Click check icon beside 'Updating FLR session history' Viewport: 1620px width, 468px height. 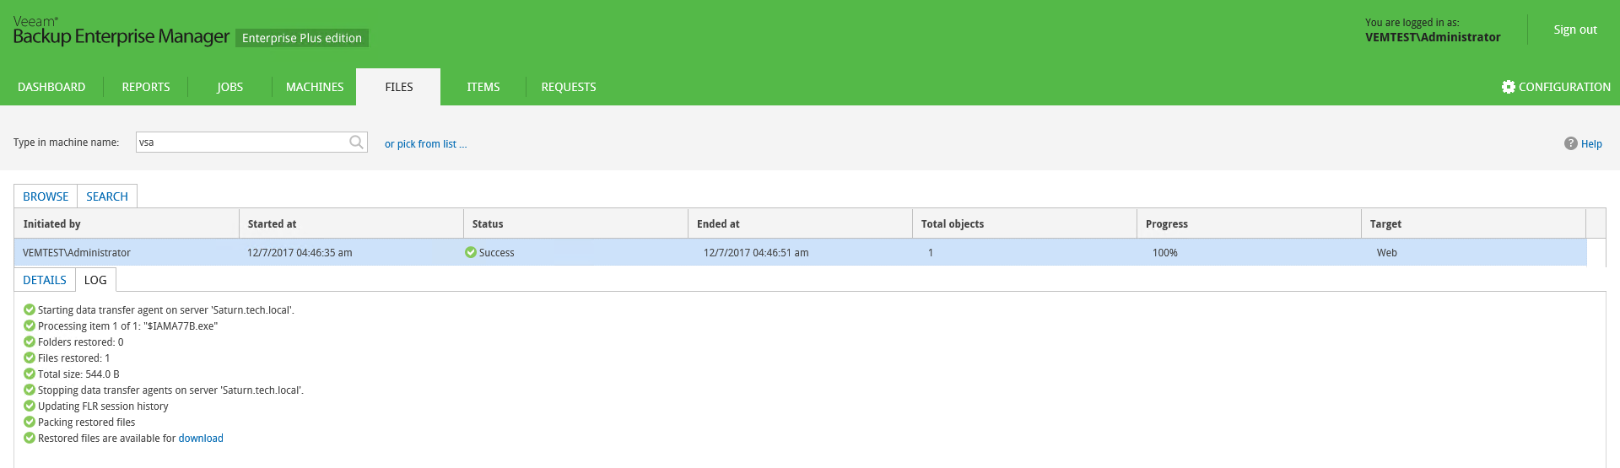coord(30,406)
